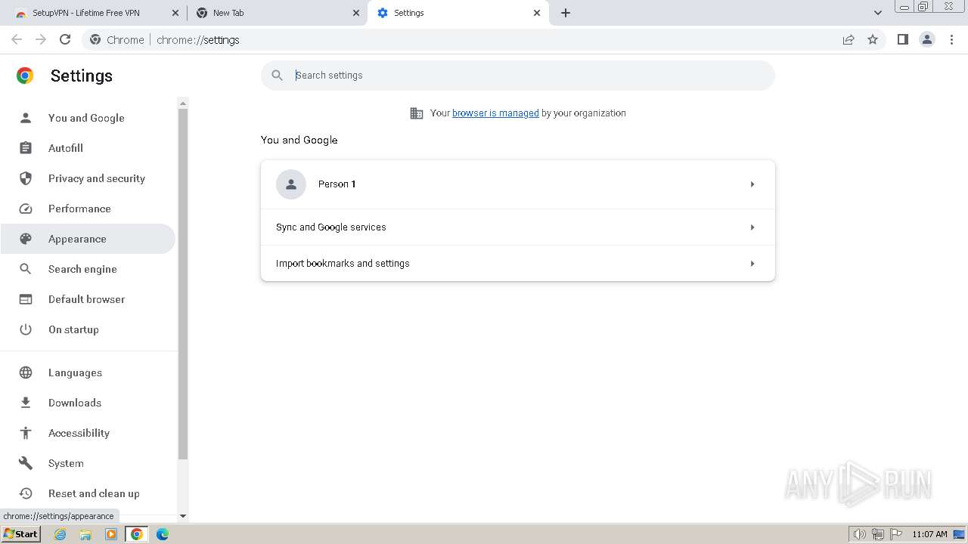Select the System wrench icon
Image resolution: width=968 pixels, height=544 pixels.
click(x=26, y=463)
